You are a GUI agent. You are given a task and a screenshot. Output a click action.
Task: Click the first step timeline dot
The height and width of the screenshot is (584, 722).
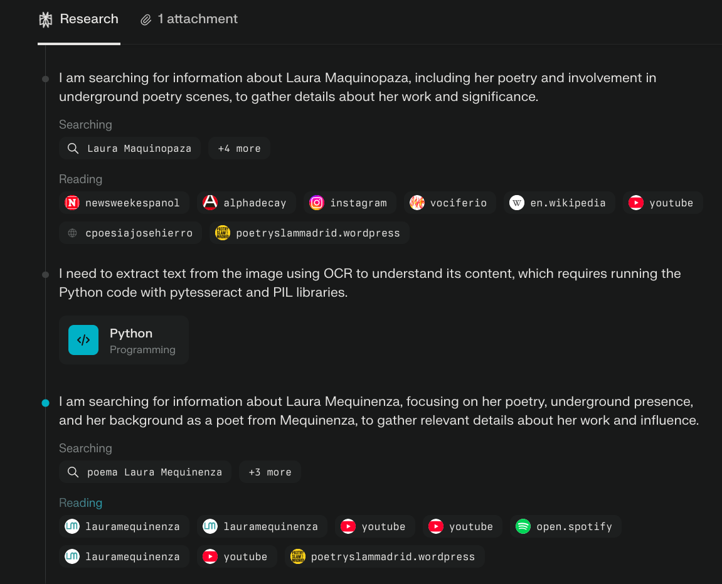[x=45, y=79]
